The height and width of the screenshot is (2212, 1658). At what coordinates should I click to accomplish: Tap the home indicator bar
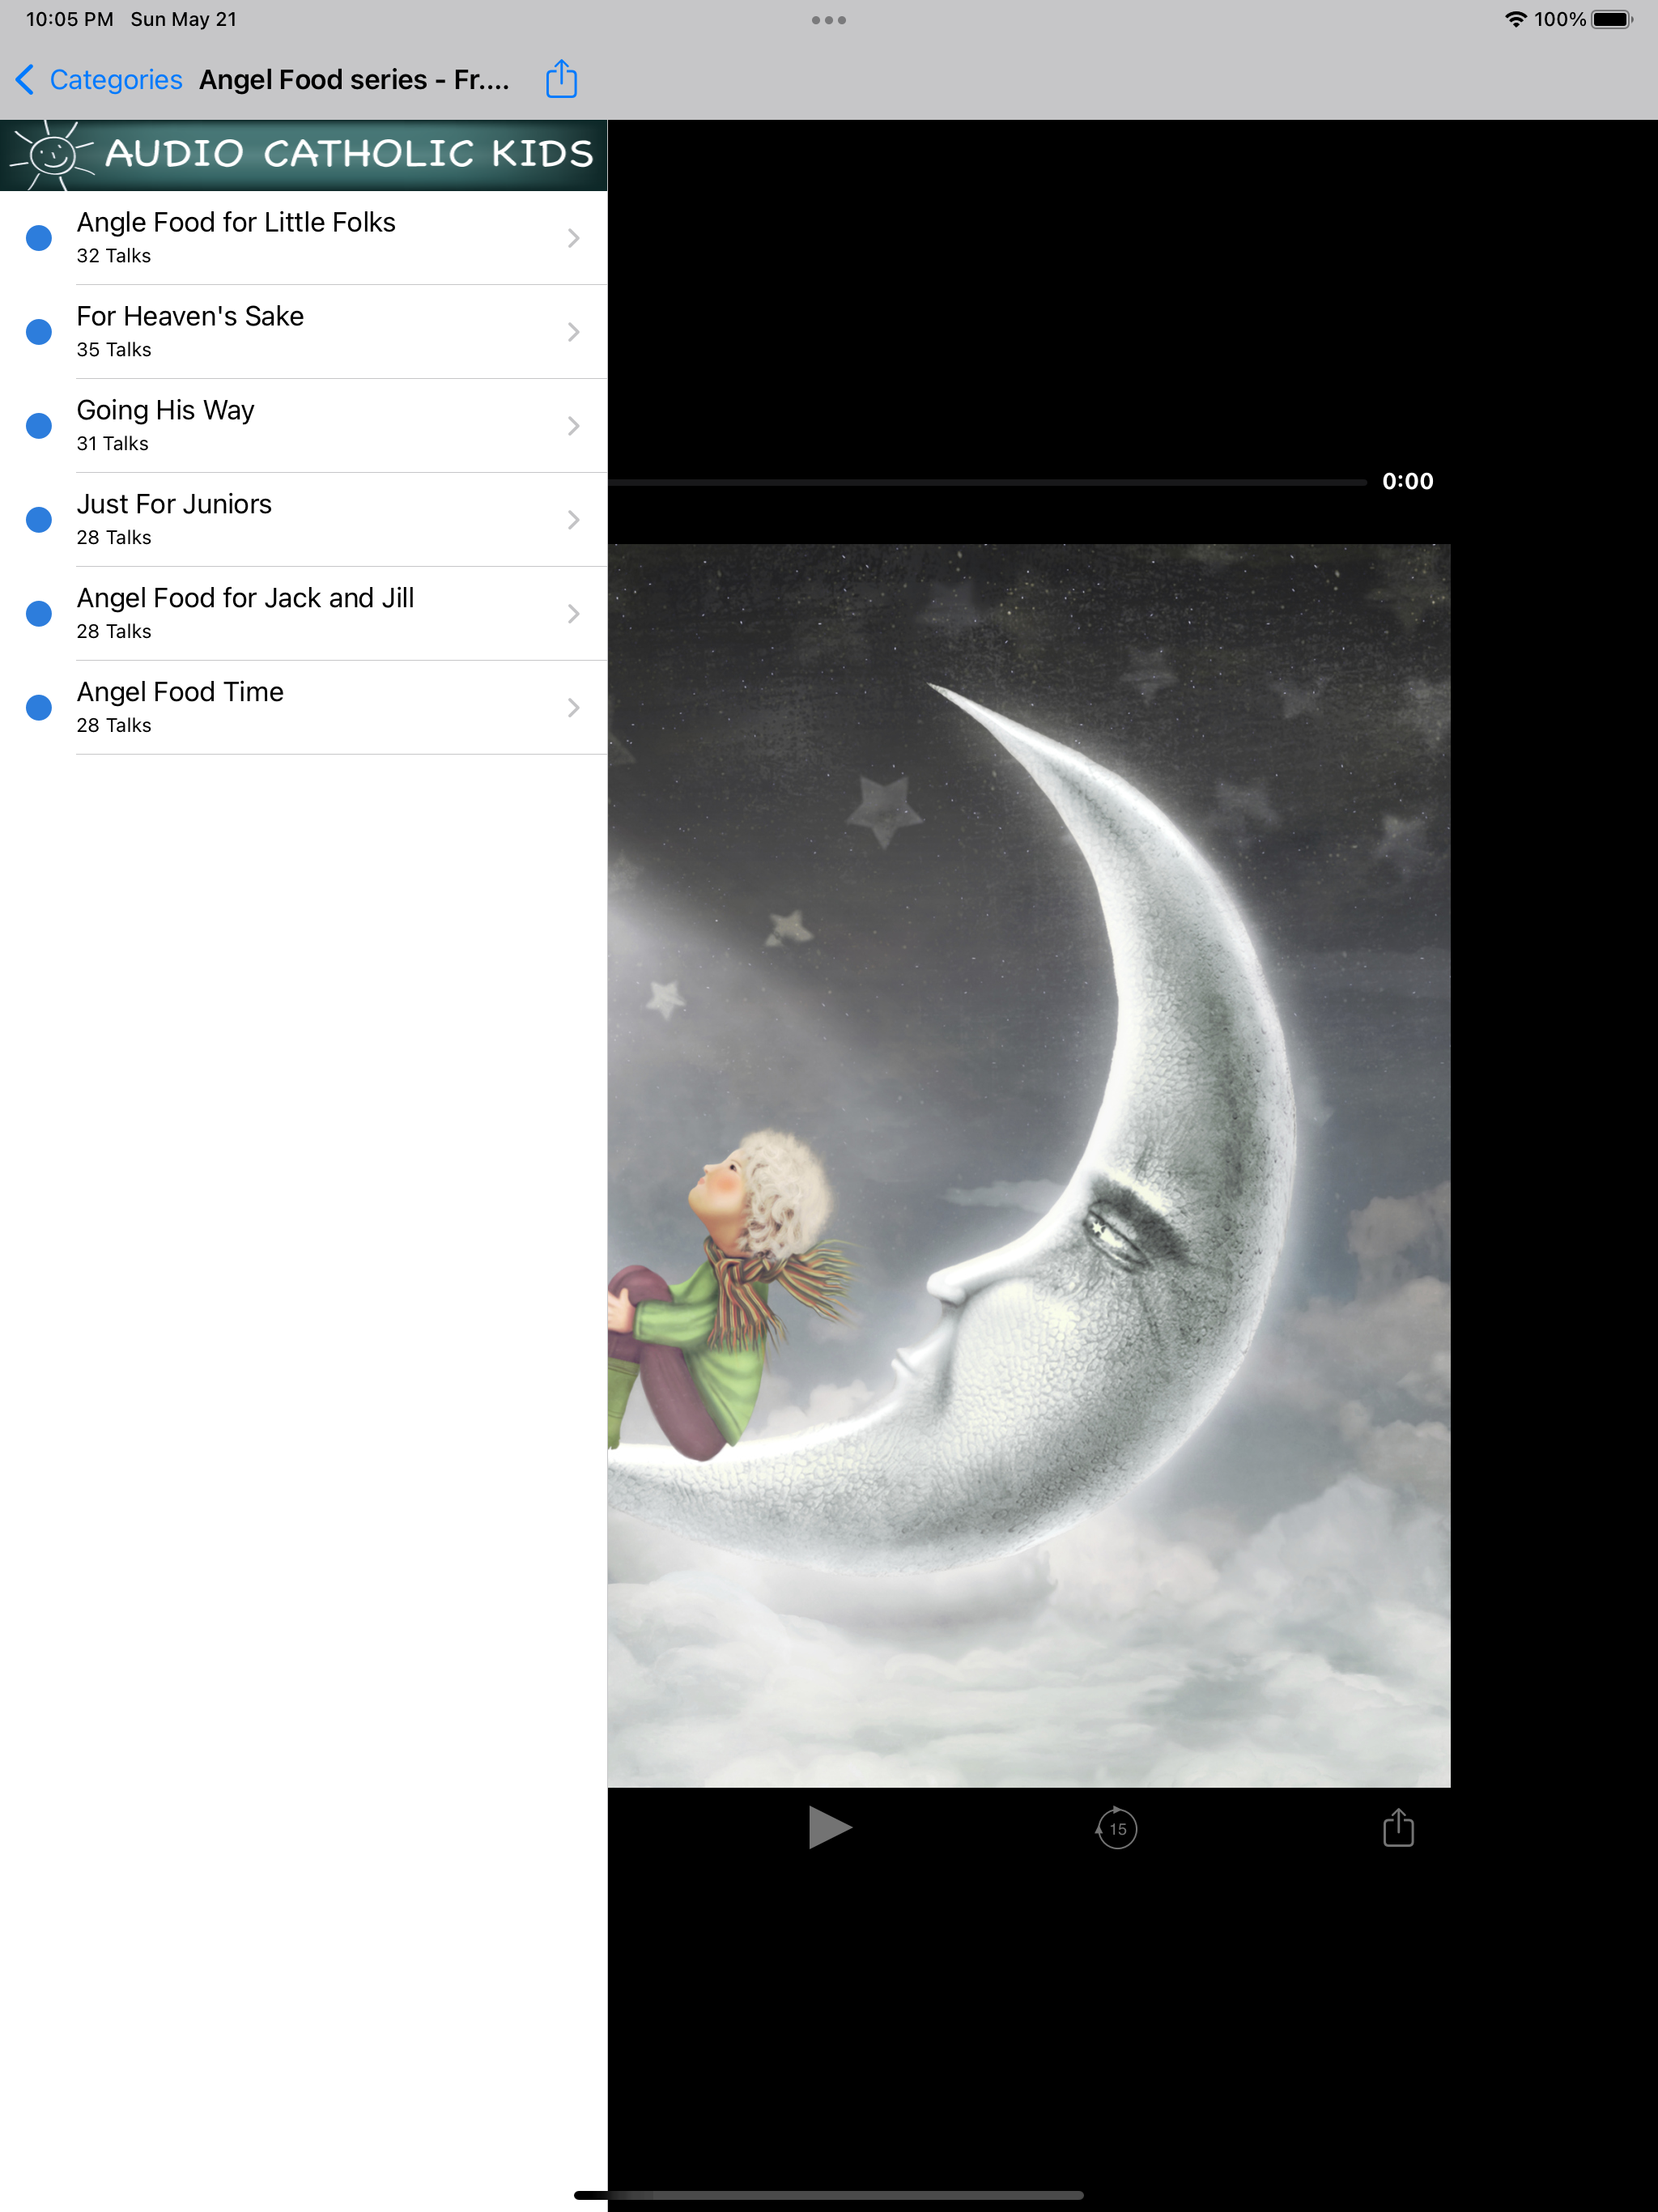[x=829, y=2195]
